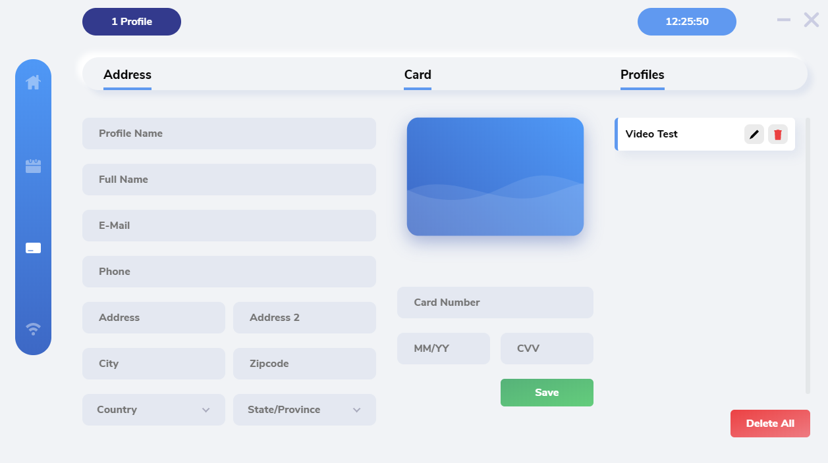
Task: Edit the Video Test profile
Action: (x=754, y=134)
